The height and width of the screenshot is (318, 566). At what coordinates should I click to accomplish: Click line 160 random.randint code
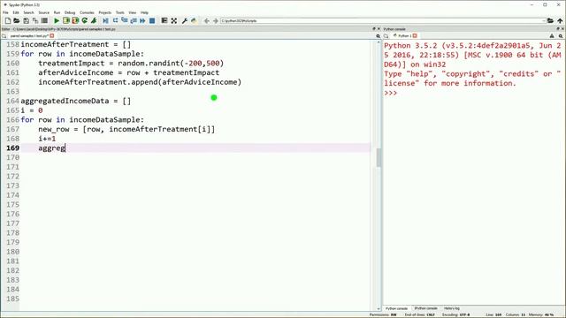[131, 63]
